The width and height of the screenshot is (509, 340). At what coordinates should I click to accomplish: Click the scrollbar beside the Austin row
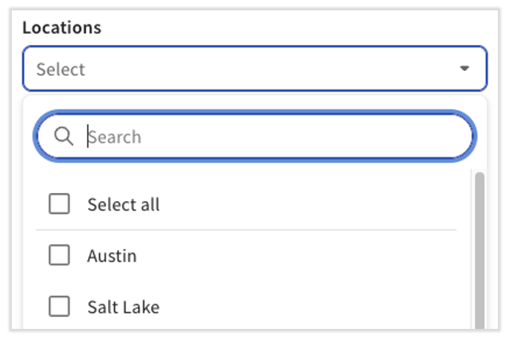tap(479, 256)
